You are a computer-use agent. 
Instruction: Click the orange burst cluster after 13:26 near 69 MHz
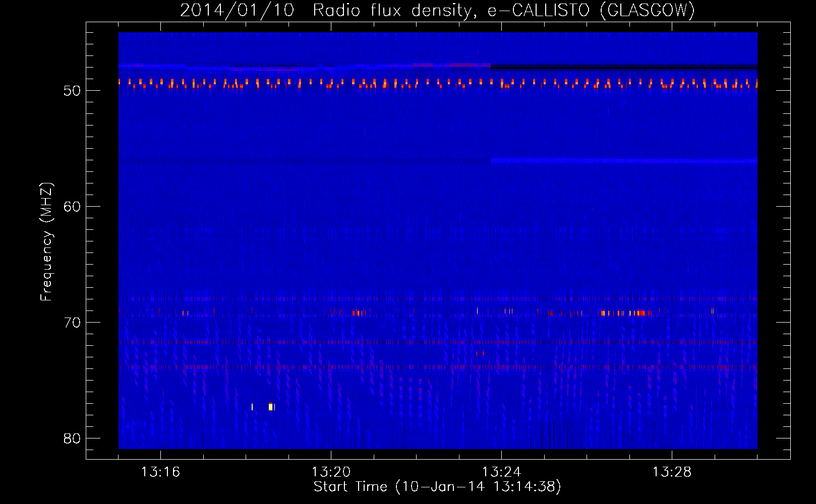(624, 313)
